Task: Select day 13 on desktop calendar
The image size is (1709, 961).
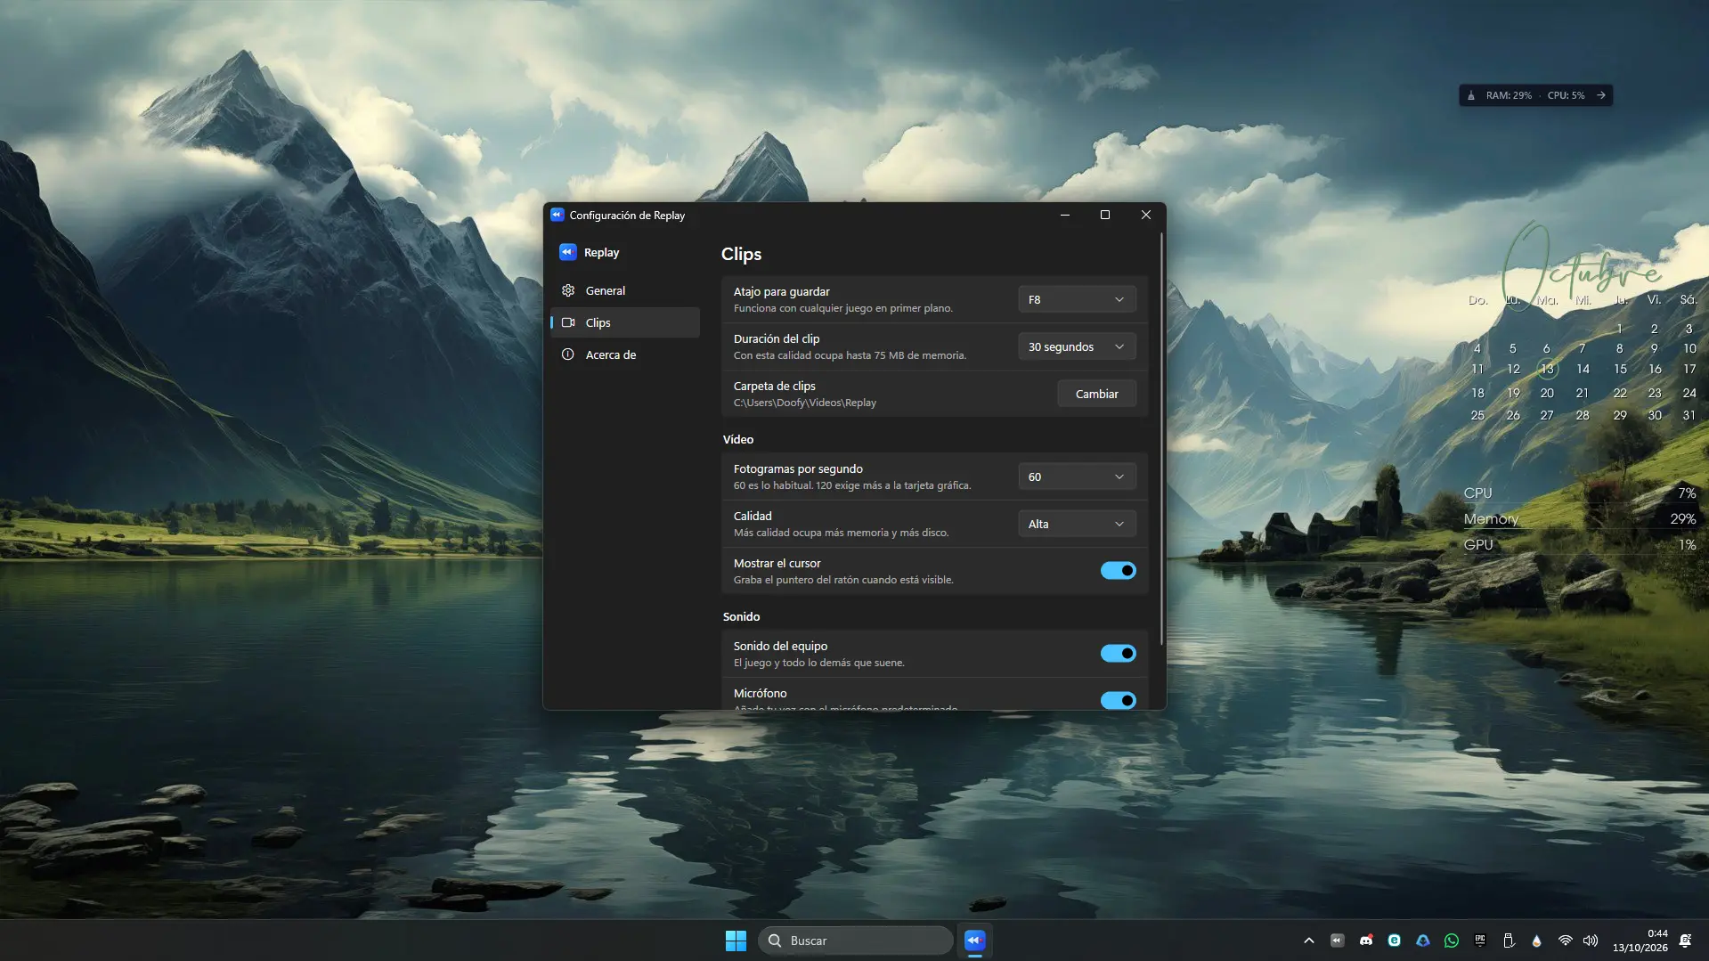Action: [1547, 369]
